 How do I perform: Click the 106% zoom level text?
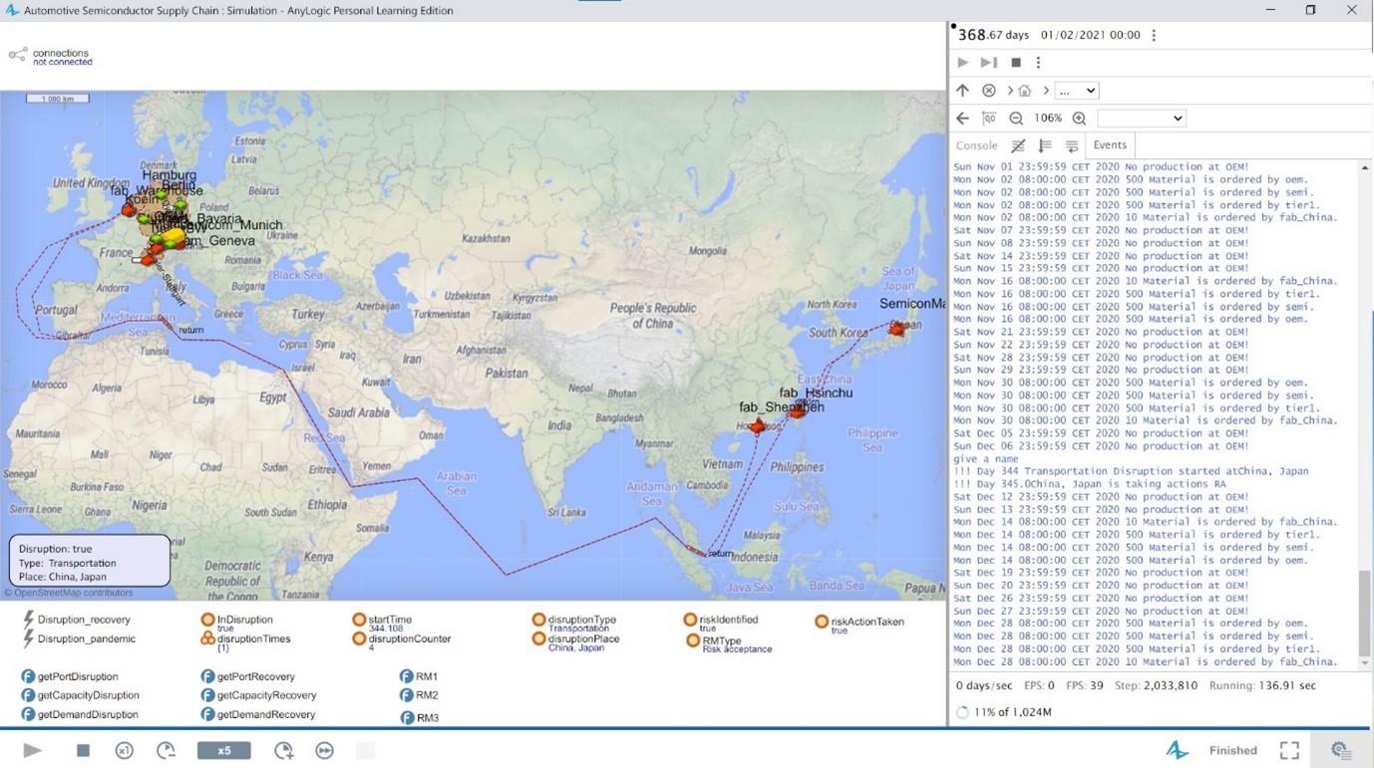click(x=1048, y=118)
